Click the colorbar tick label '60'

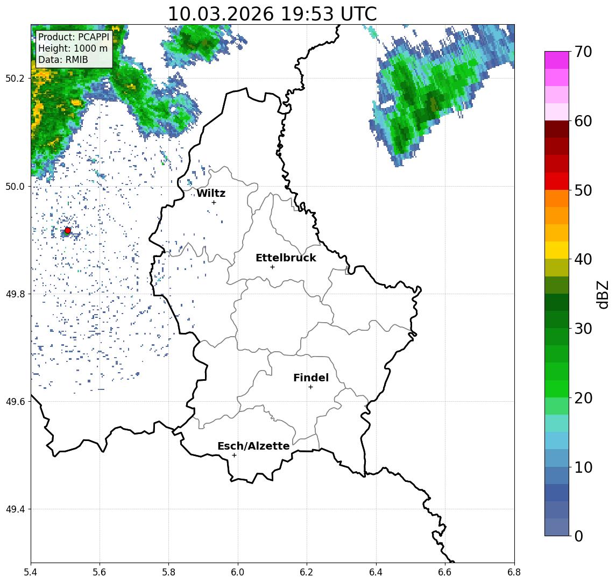(x=583, y=121)
